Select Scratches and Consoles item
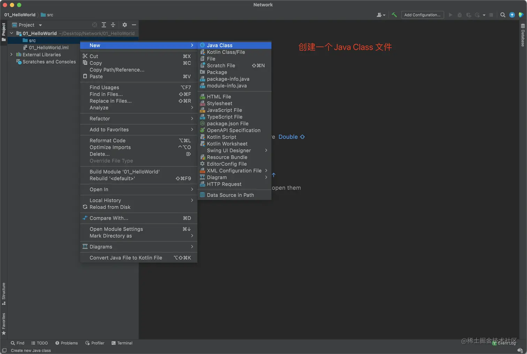Image resolution: width=527 pixels, height=354 pixels. 46,62
